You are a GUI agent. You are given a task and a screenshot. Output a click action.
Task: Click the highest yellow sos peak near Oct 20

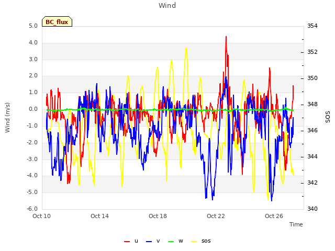click(x=186, y=49)
